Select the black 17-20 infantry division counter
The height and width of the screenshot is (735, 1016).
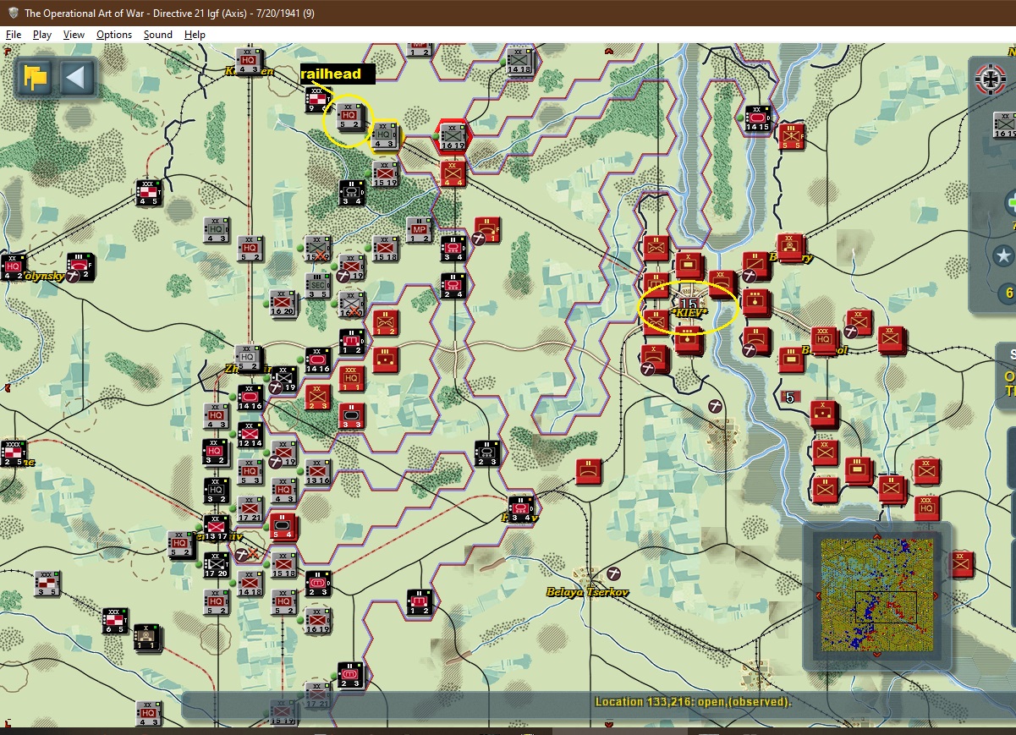pyautogui.click(x=217, y=564)
